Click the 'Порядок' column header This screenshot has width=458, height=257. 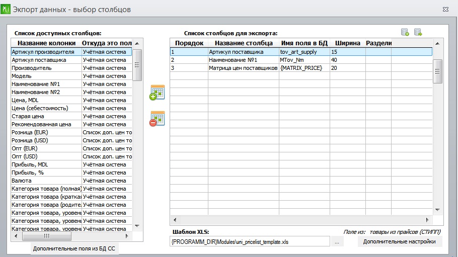click(189, 43)
